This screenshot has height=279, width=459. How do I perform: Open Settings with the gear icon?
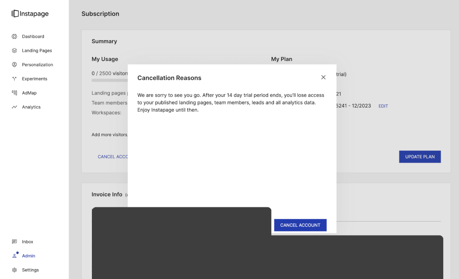click(x=14, y=270)
